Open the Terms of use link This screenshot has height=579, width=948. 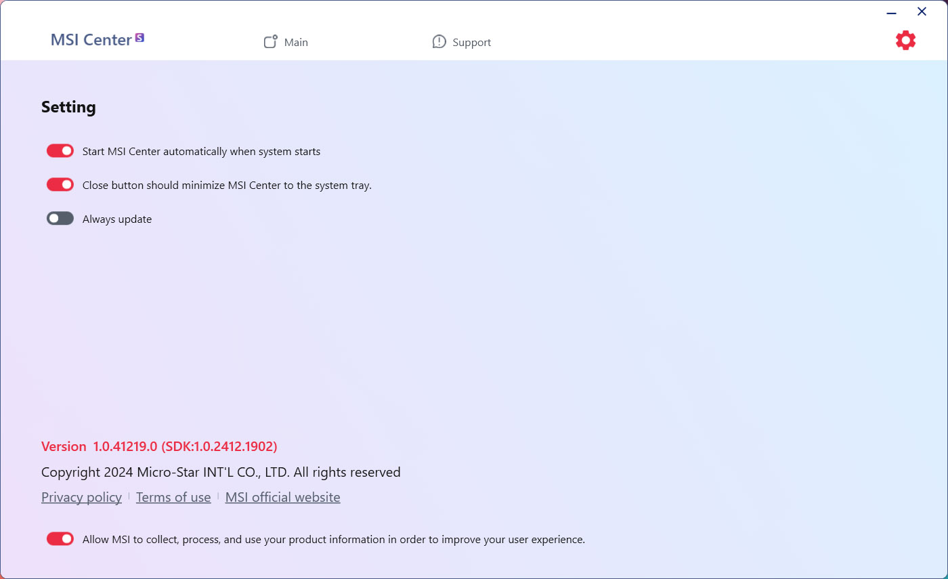pos(173,498)
